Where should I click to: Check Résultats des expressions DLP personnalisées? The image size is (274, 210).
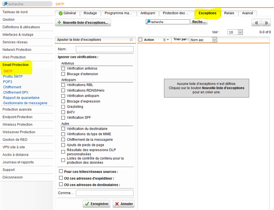[x=63, y=152]
